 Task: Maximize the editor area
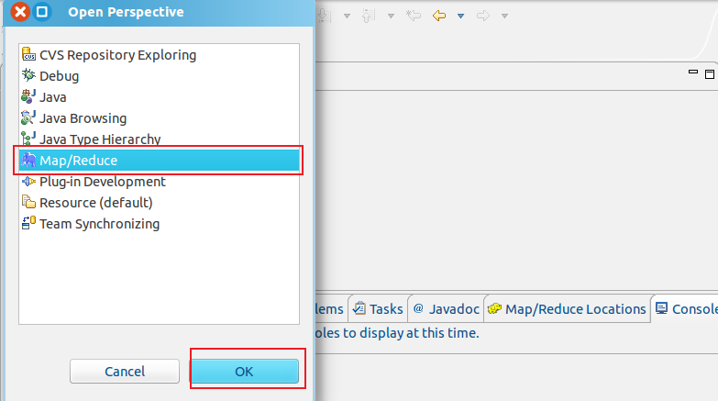point(710,74)
